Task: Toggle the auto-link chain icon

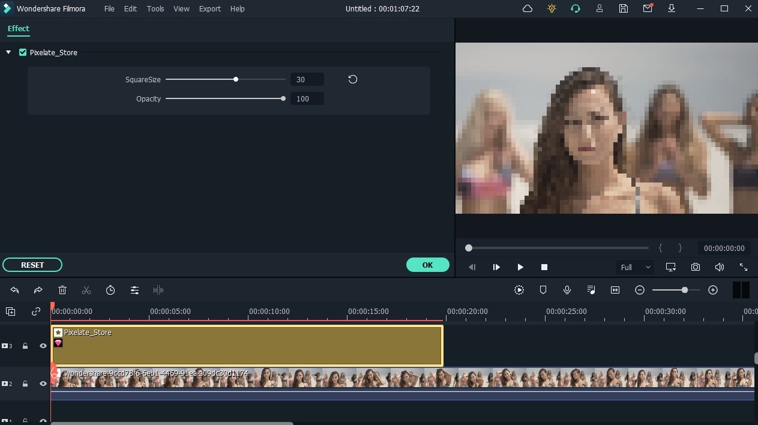Action: pos(36,311)
